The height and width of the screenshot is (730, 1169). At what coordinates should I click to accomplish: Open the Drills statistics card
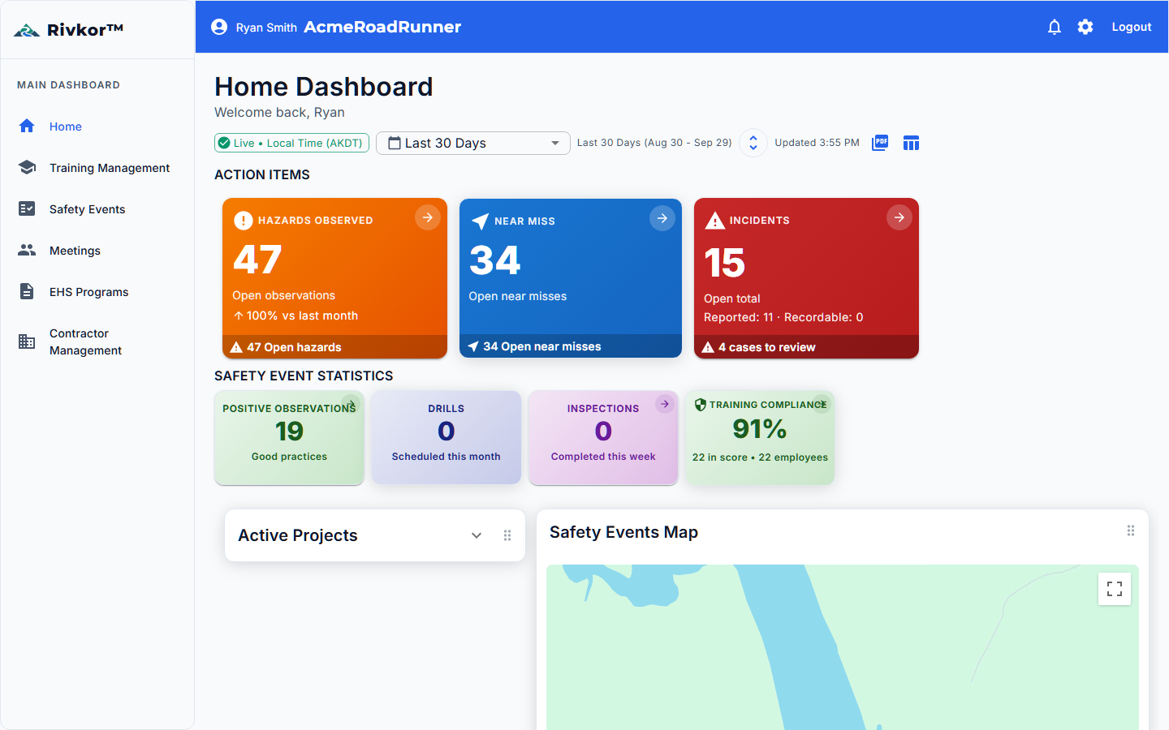(446, 438)
